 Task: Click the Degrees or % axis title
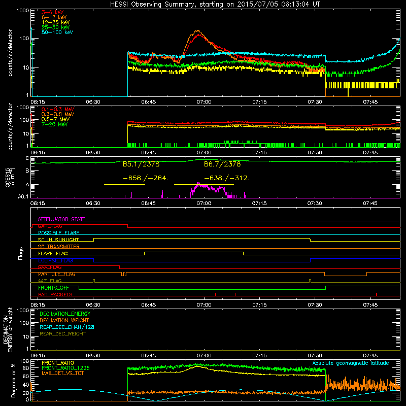click(x=13, y=380)
